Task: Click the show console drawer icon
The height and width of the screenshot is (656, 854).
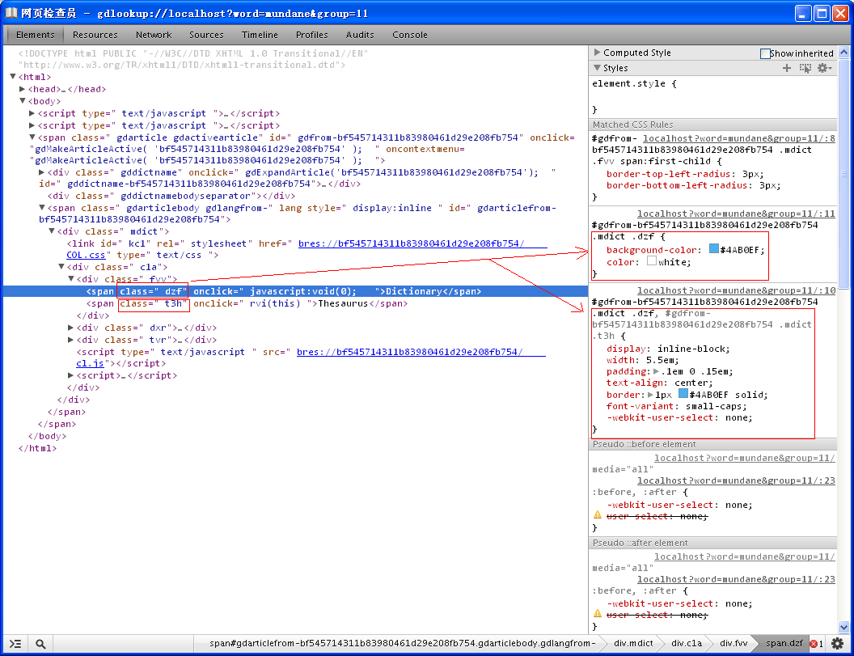Action: pyautogui.click(x=16, y=644)
